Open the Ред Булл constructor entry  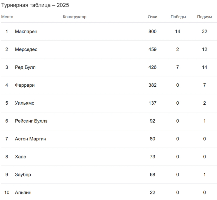click(x=25, y=67)
